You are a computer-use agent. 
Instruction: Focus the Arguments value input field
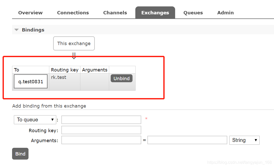point(187,140)
